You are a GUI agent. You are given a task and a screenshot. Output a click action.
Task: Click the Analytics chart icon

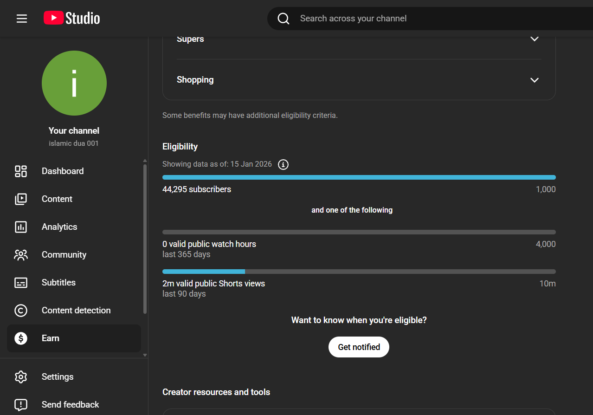[21, 227]
